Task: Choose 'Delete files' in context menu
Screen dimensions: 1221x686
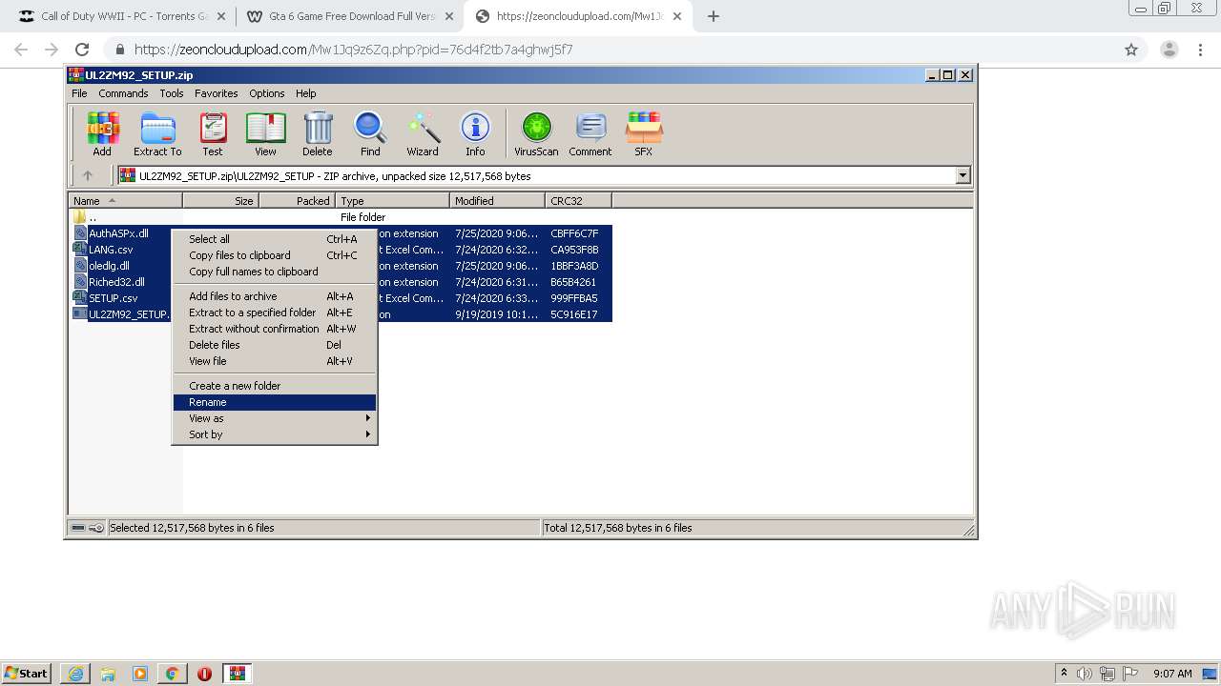Action: click(275, 345)
